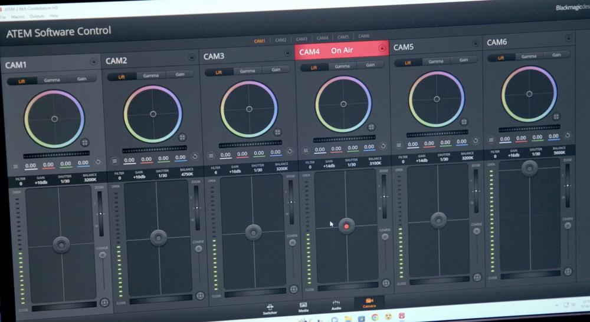
Task: Click CAM4 color wheel reset square icon
Action: pos(371,127)
